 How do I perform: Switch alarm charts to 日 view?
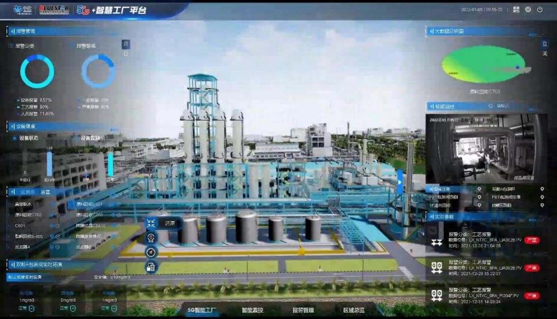pyautogui.click(x=126, y=54)
